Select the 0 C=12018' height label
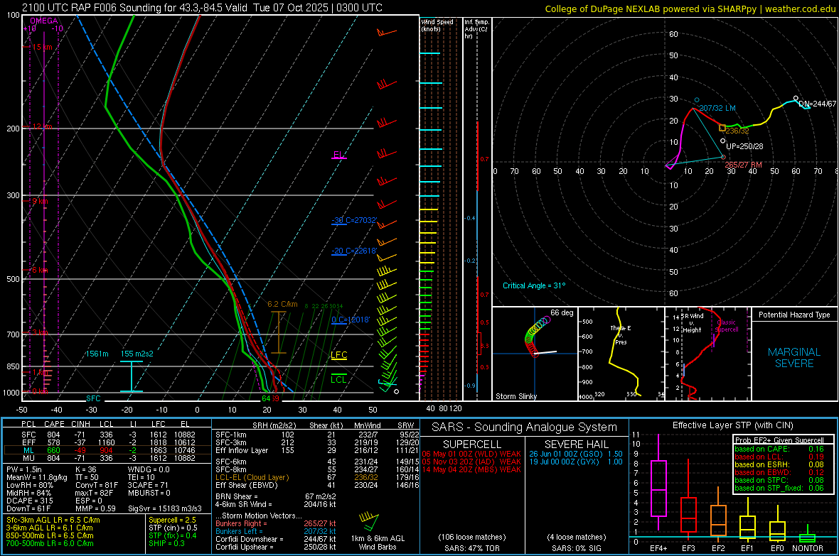 (x=351, y=320)
